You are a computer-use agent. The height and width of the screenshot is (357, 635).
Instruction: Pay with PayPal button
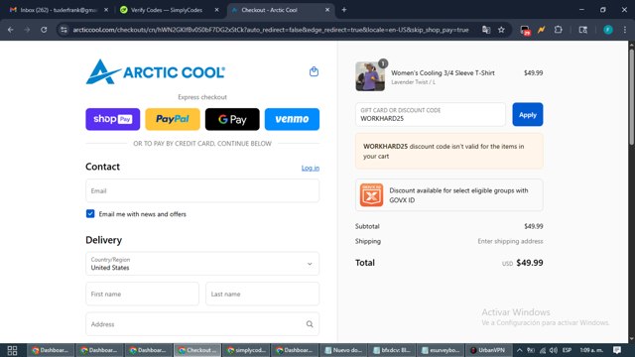pos(173,119)
